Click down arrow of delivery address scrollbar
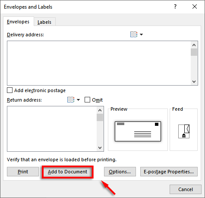This screenshot has width=205, height=198. [194, 82]
